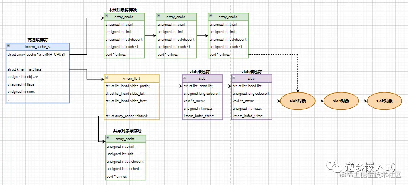
Task: Select 'unsigned long colouroff;' in the slab box linked from slabs_partial
Action: tap(202, 94)
